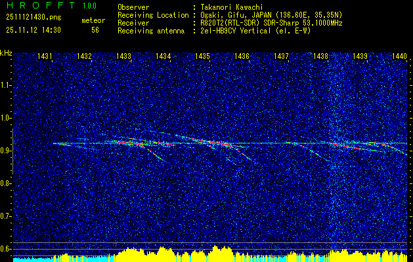Image resolution: width=413 pixels, height=262 pixels.
Task: Select the 1.0.0 version number
Action: (89, 6)
